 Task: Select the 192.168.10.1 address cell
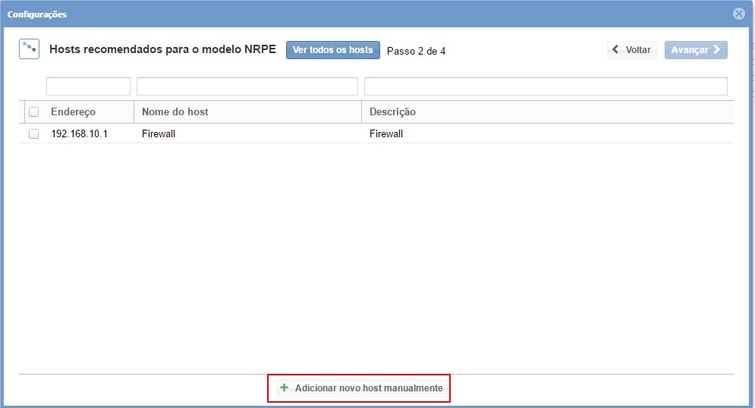(80, 134)
